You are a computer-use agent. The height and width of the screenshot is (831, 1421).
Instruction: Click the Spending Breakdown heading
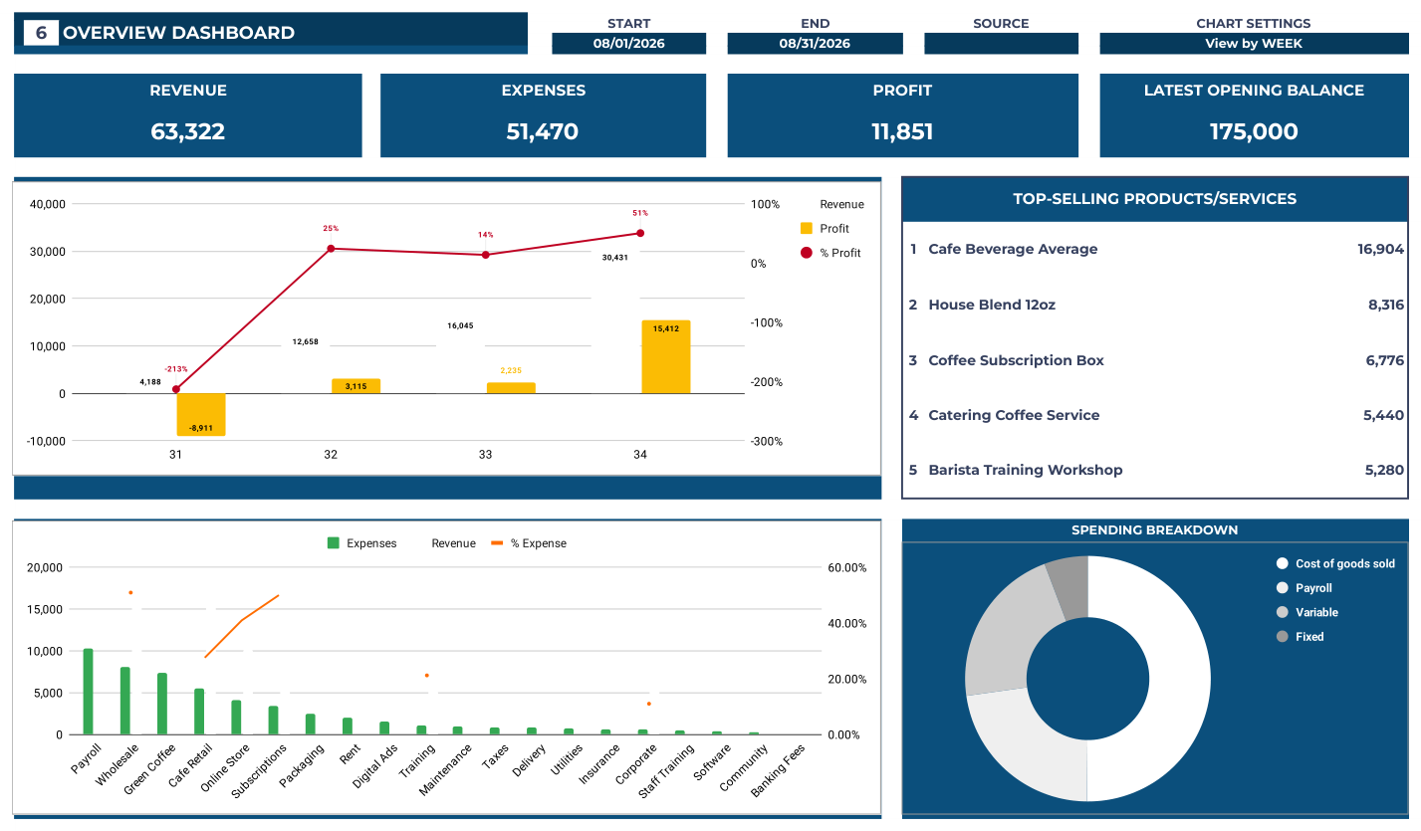[1155, 530]
